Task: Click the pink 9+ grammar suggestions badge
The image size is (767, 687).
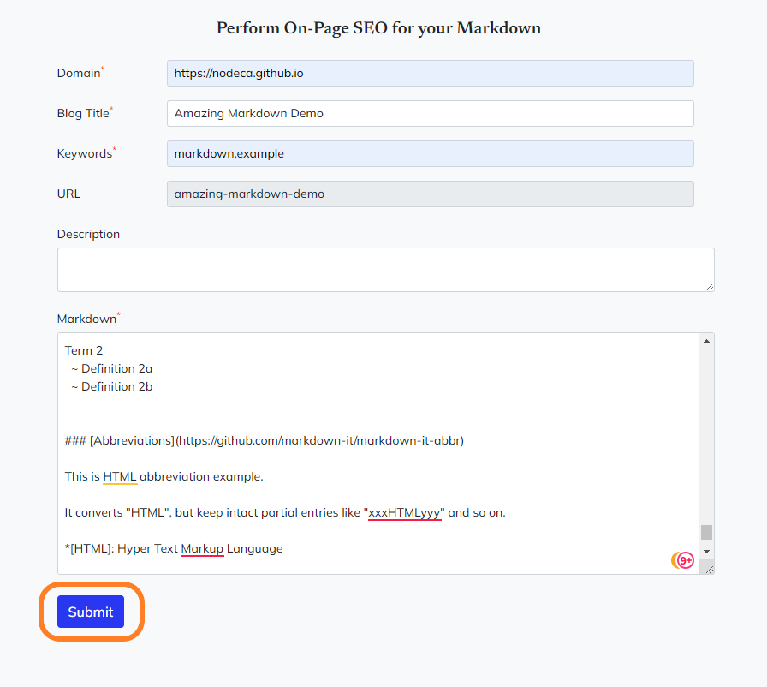Action: (x=686, y=561)
